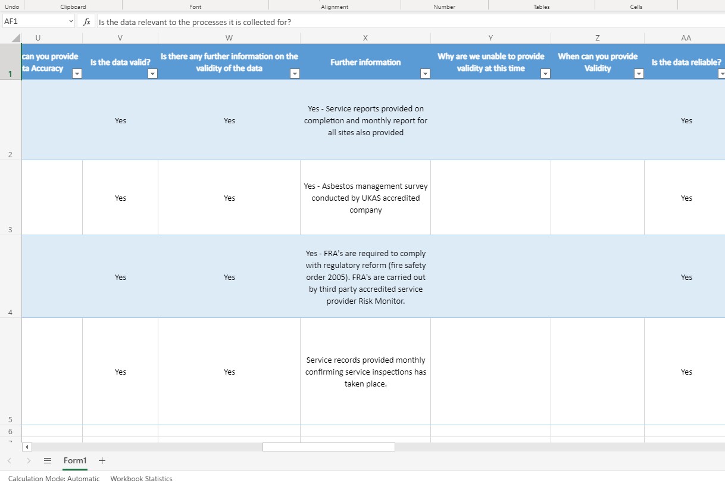
Task: Select row 4 header
Action: pos(10,277)
